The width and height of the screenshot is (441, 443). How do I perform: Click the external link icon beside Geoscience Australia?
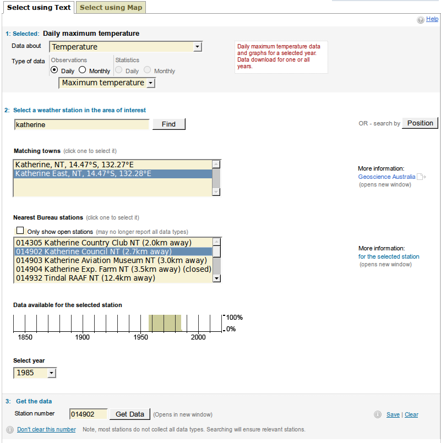point(421,177)
